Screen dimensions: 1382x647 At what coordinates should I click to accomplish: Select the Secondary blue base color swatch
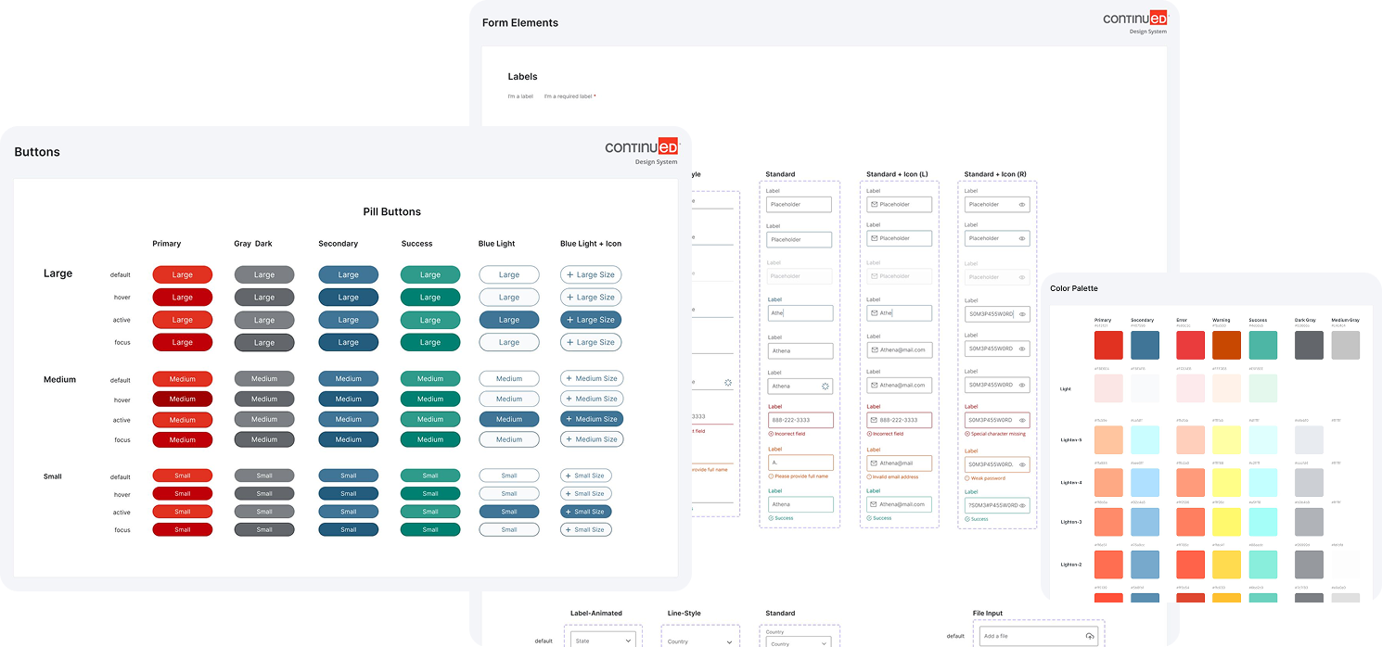(1145, 345)
